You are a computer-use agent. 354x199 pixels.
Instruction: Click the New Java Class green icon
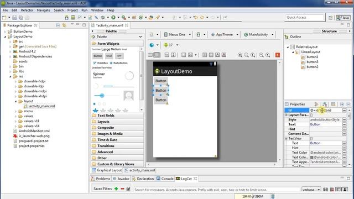click(140, 18)
